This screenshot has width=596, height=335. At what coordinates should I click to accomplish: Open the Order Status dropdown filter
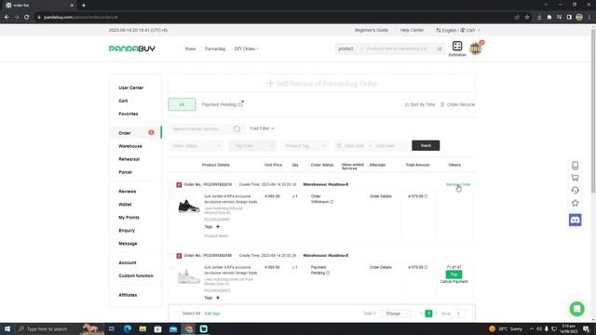196,146
